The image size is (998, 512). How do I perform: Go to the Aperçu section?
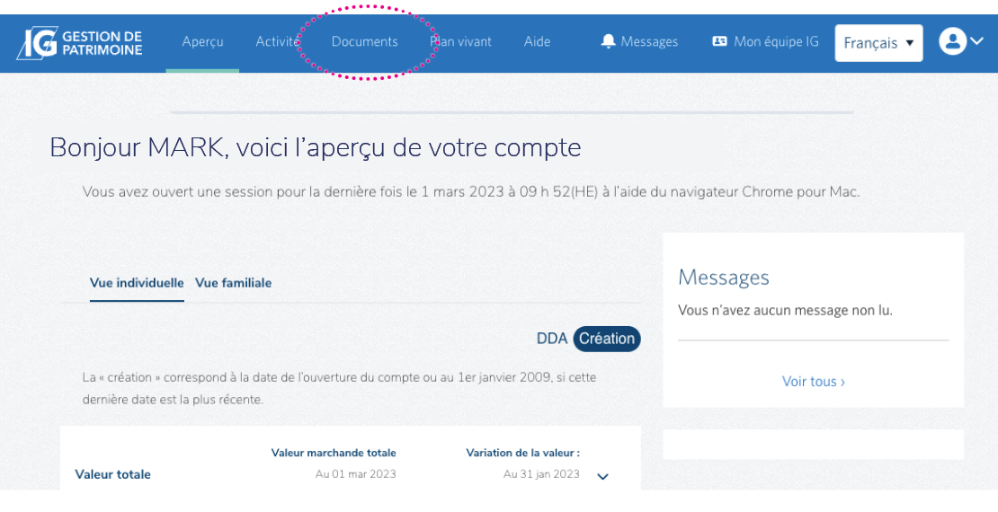[202, 41]
